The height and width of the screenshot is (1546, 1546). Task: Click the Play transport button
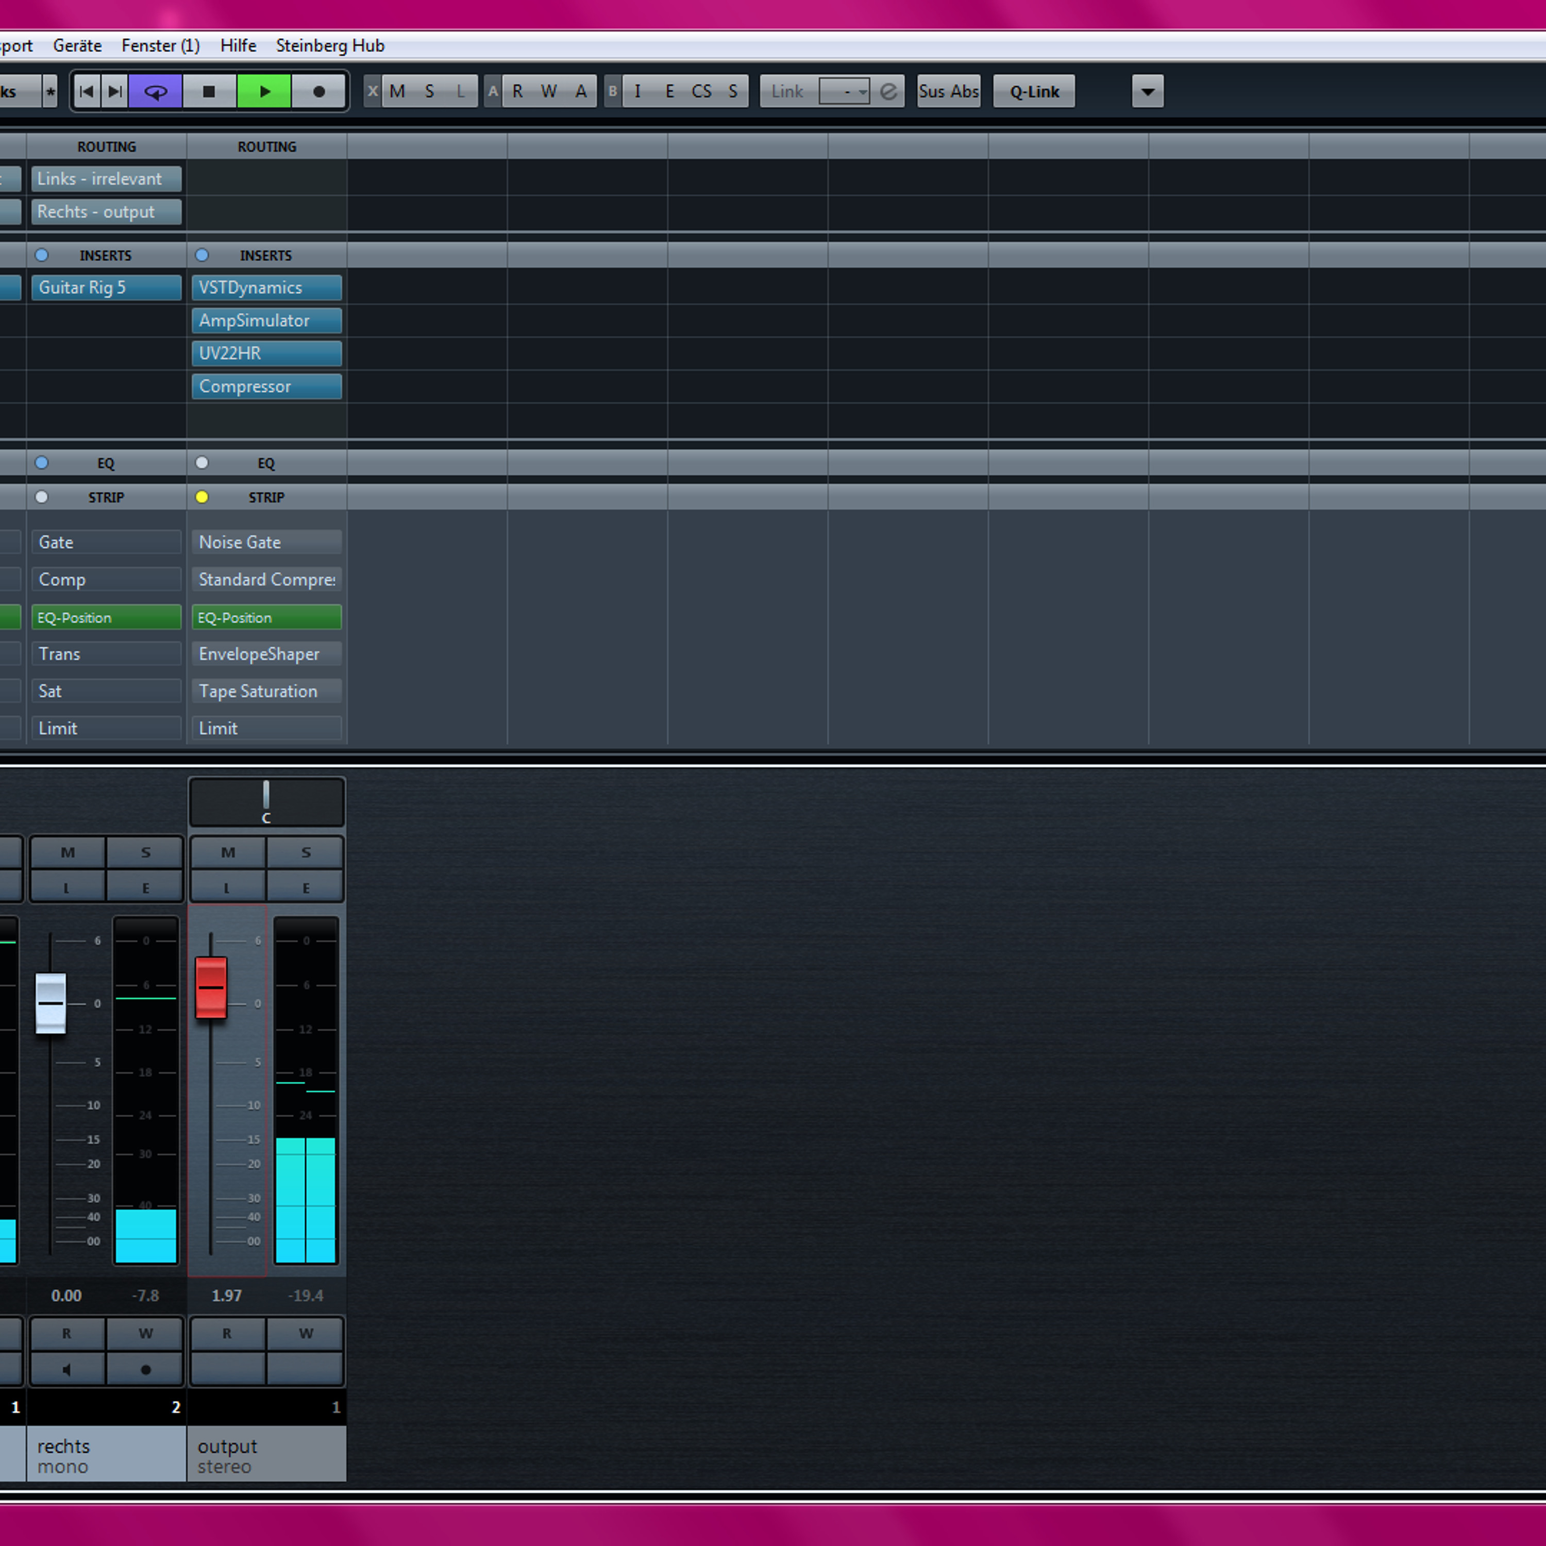[x=264, y=91]
